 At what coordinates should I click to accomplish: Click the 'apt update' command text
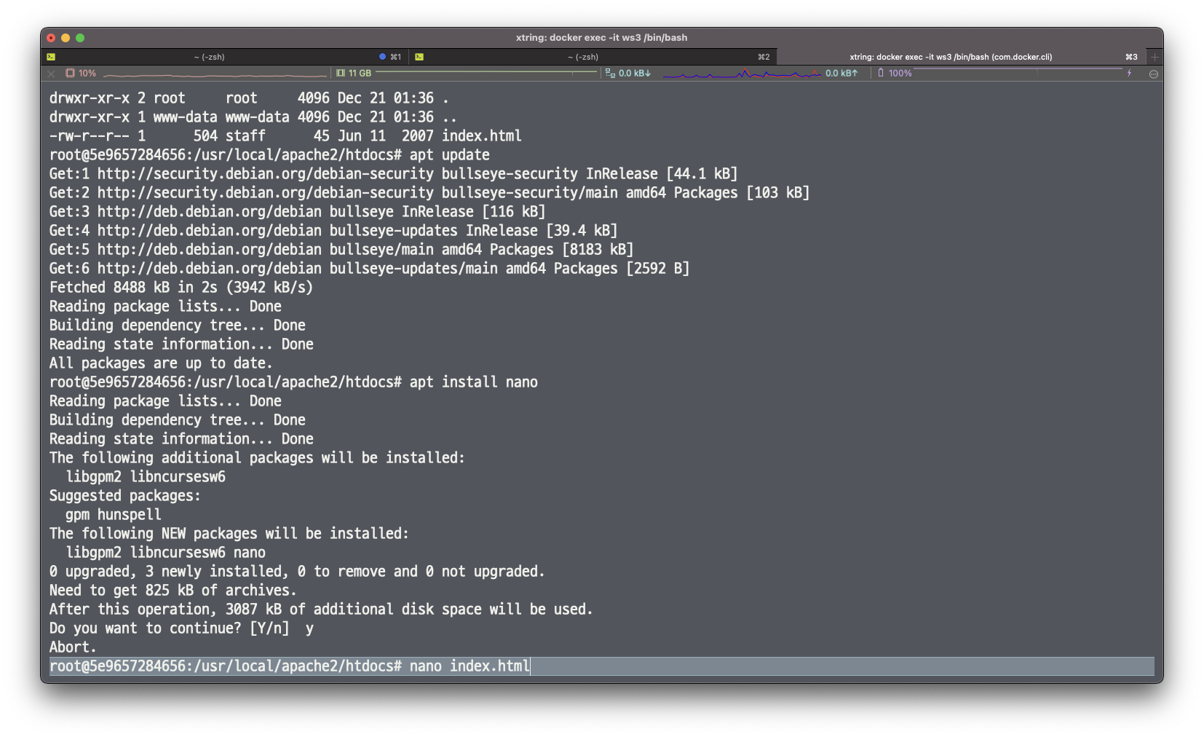(449, 154)
